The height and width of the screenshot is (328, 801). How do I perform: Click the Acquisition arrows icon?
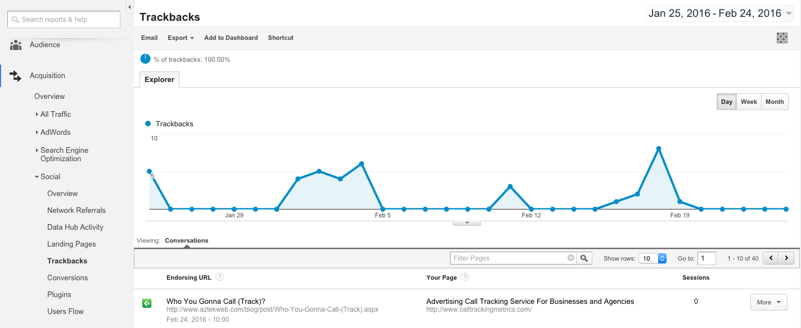[15, 76]
